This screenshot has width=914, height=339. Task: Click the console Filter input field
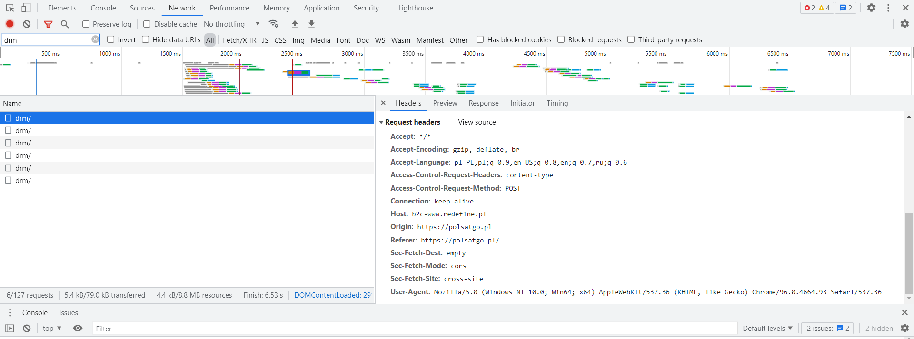click(x=415, y=329)
